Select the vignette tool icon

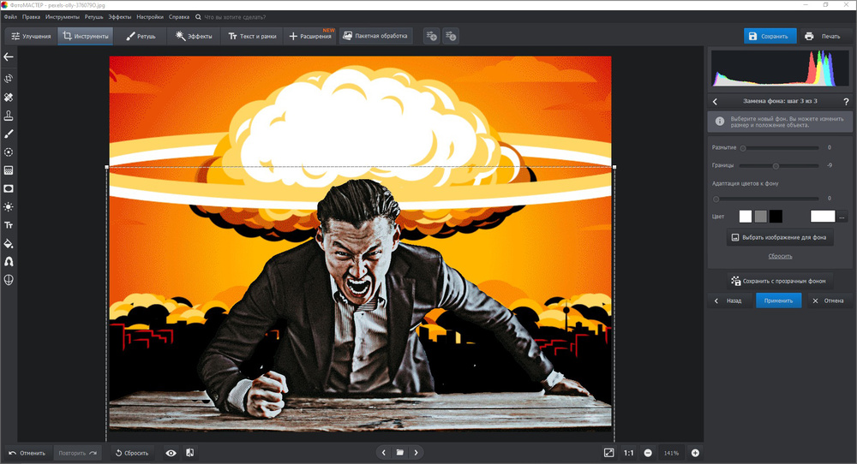(x=9, y=188)
